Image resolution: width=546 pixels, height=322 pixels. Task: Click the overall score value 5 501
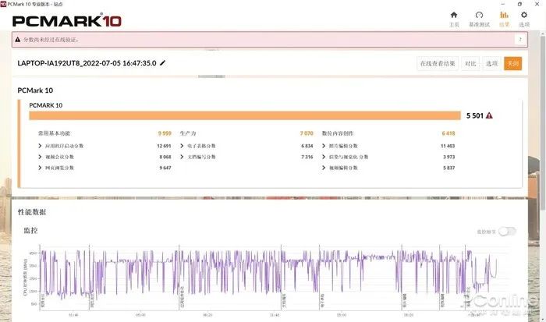click(x=474, y=115)
